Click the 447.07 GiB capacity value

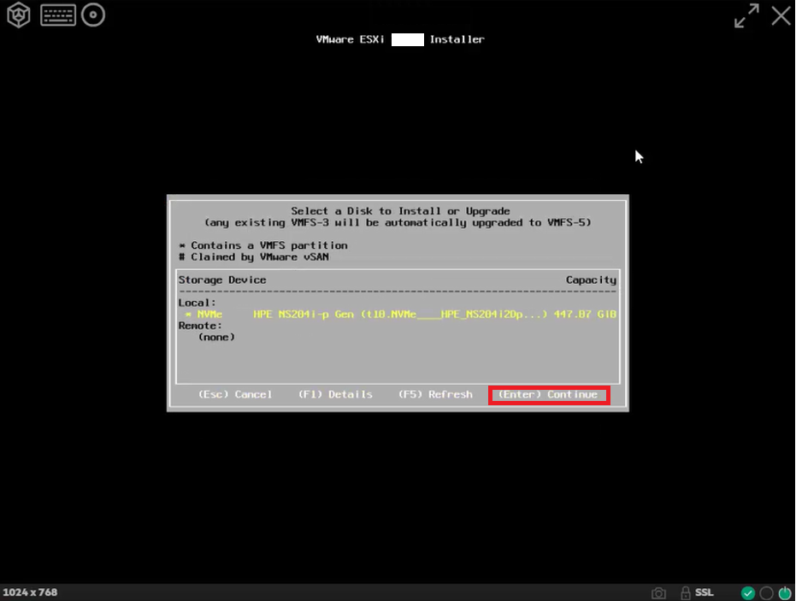coord(585,315)
